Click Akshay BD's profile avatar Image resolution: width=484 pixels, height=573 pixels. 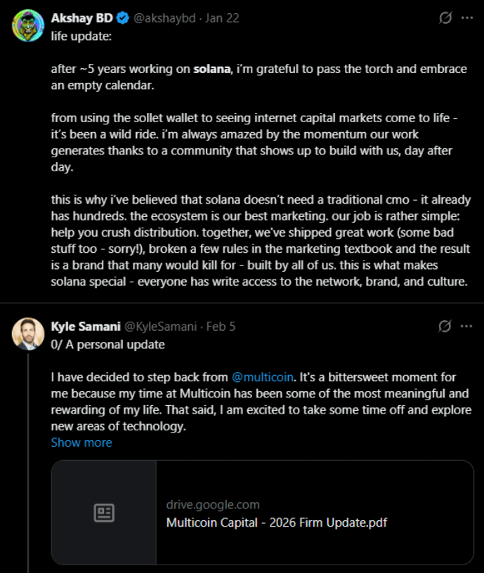tap(28, 25)
